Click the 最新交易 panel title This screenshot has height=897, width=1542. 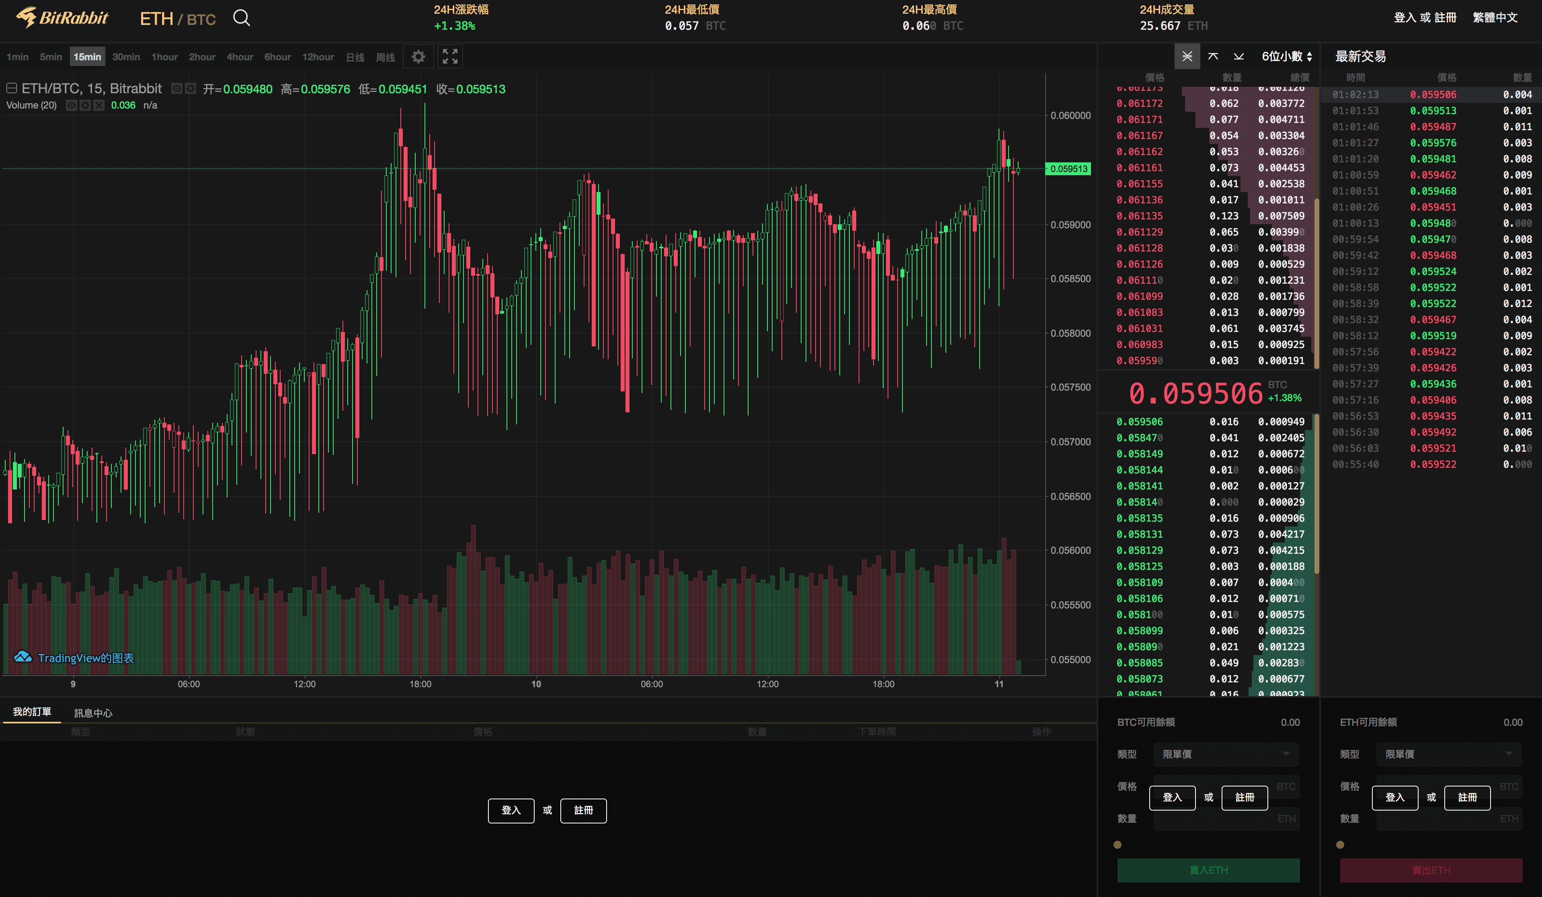[1360, 56]
